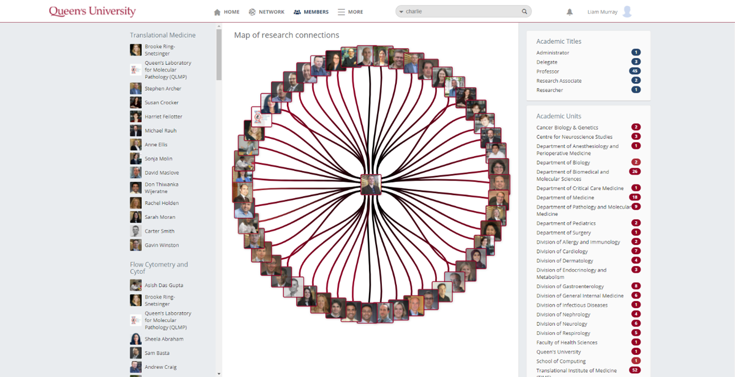Go to the Home page

pos(227,12)
